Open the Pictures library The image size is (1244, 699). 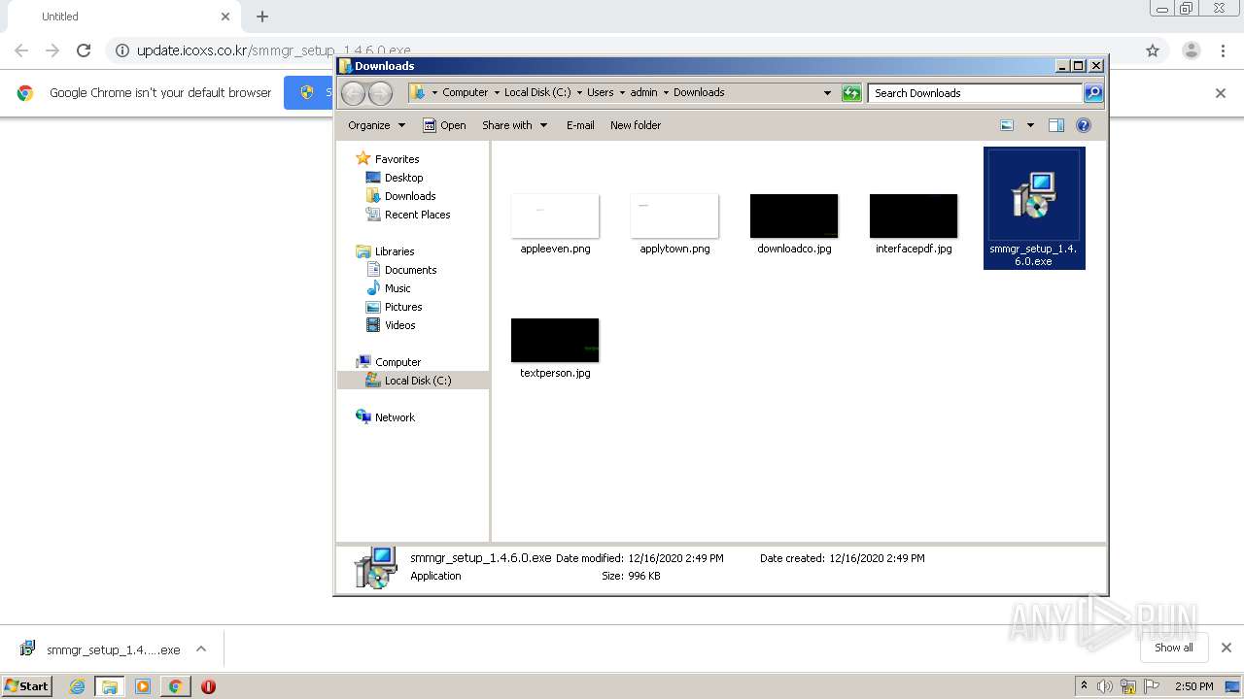[402, 307]
